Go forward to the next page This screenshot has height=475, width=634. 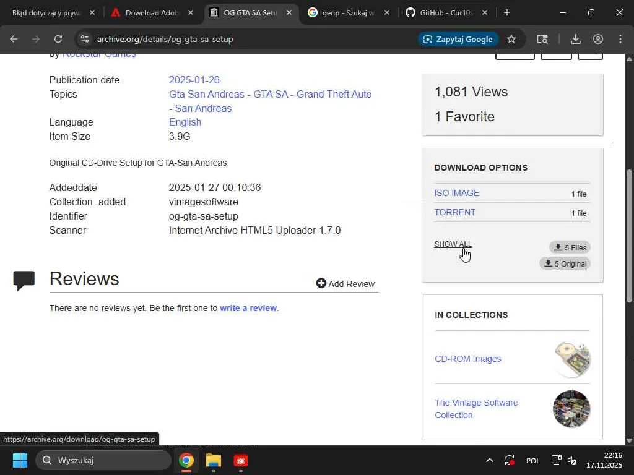coord(35,39)
